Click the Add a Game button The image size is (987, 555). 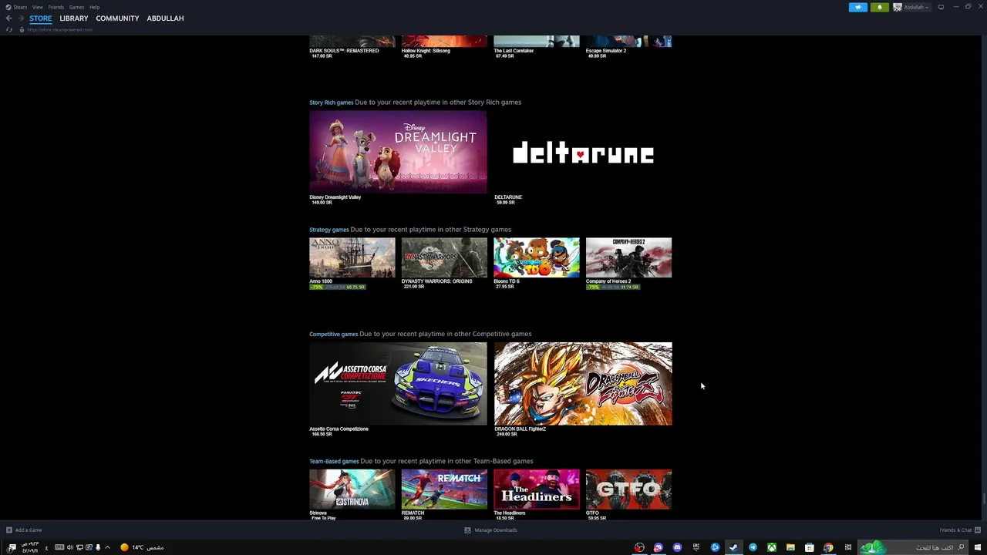(24, 530)
